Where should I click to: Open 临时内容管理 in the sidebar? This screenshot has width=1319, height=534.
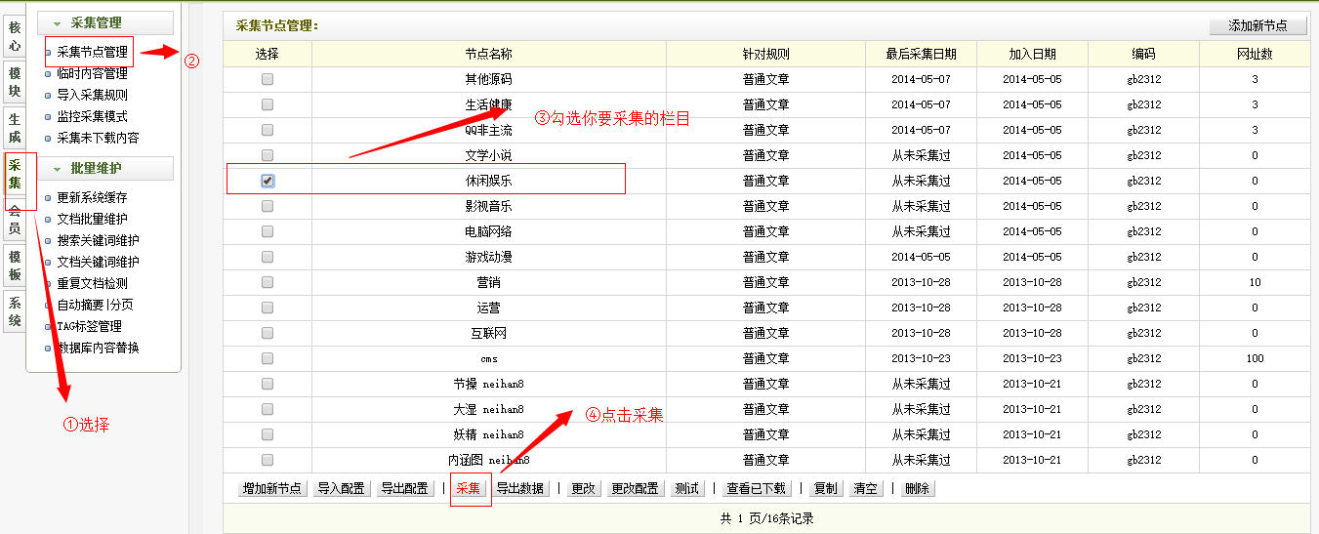tap(92, 73)
